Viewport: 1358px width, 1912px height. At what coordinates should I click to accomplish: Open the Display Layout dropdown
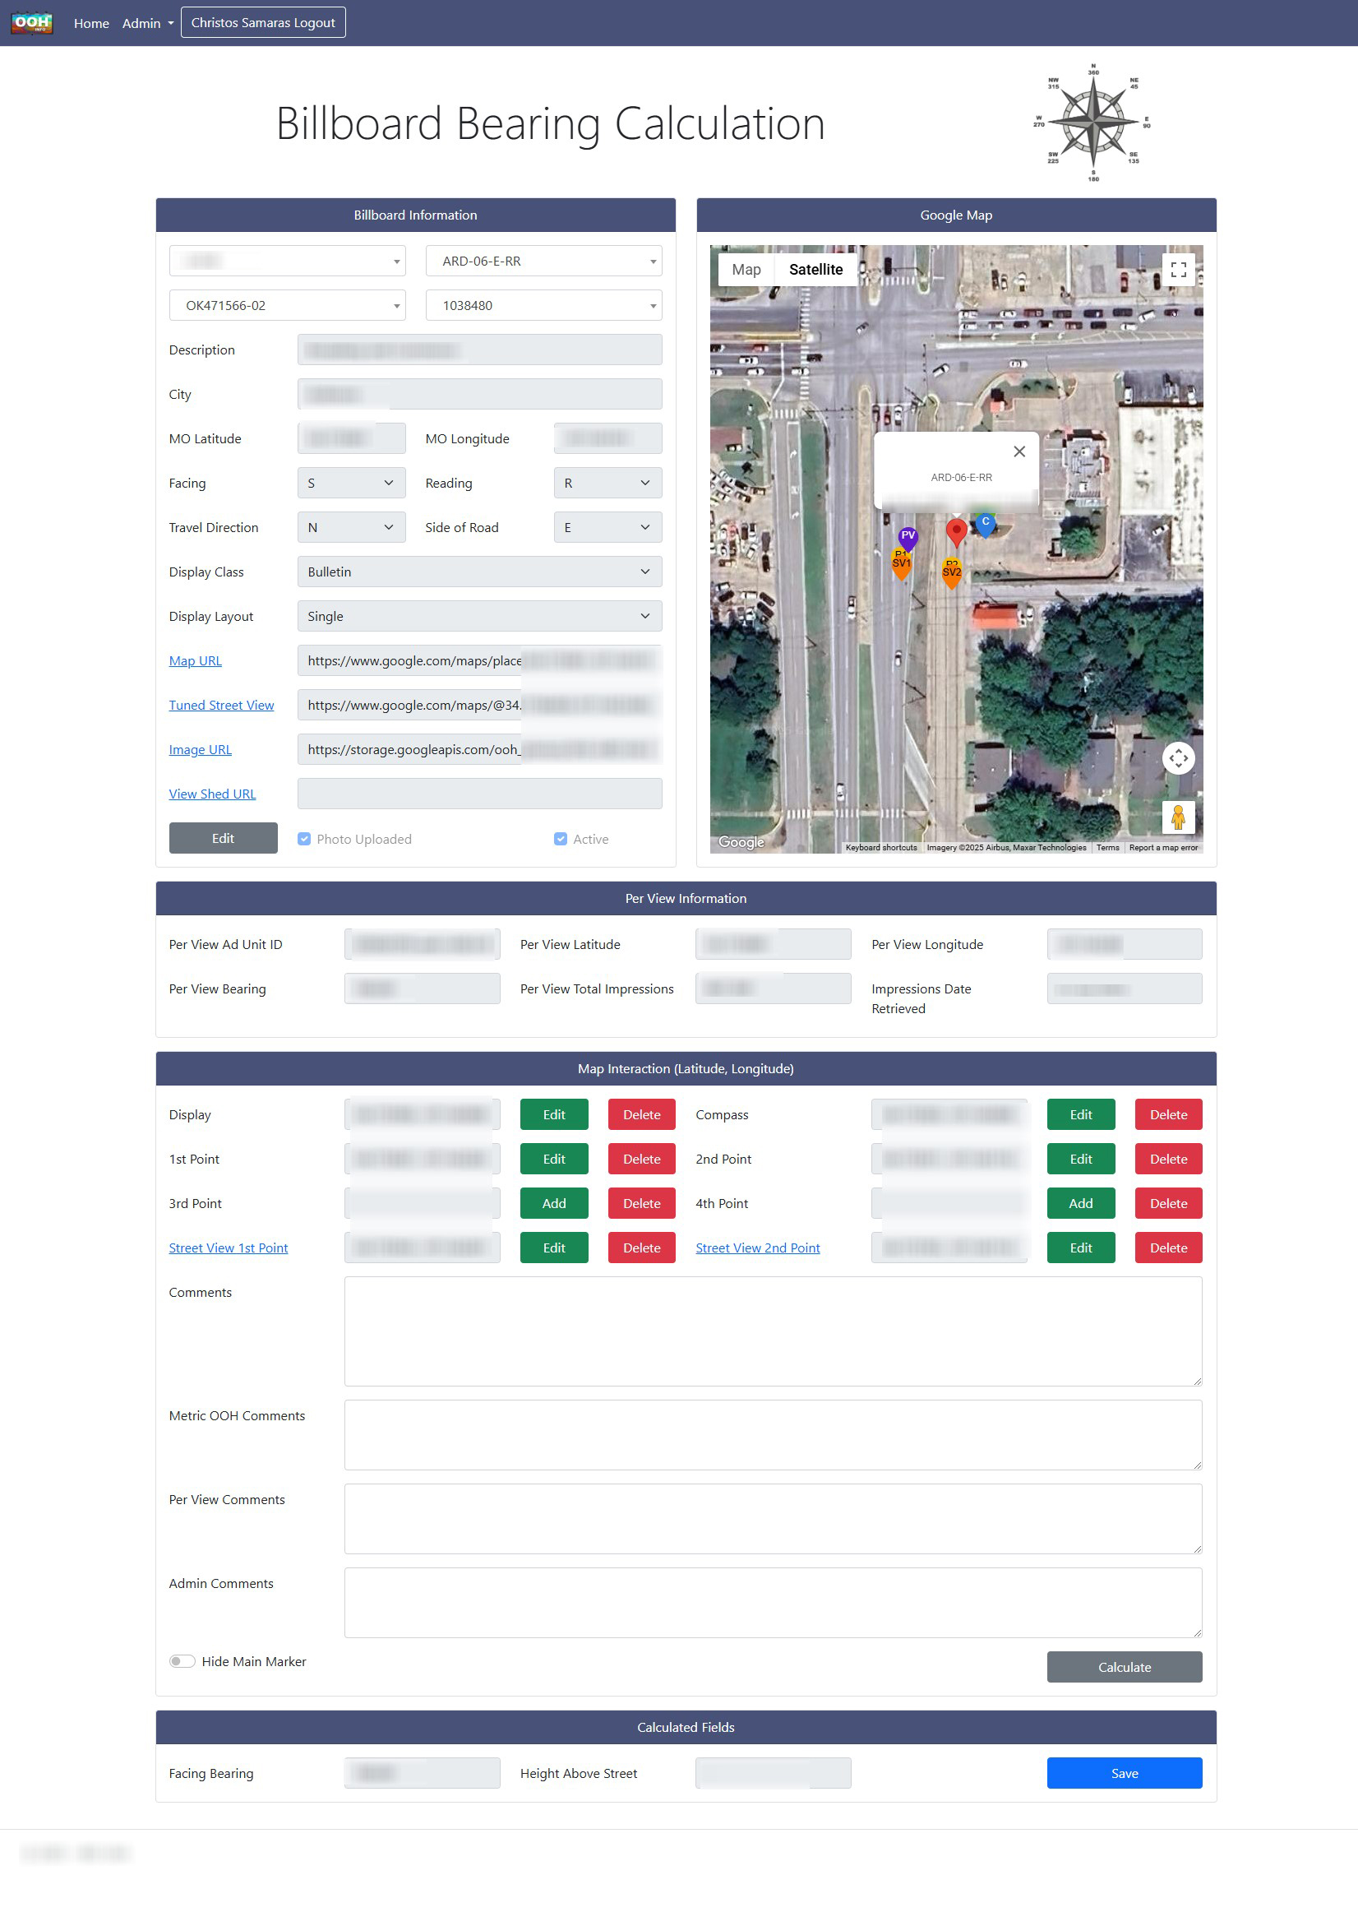tap(480, 616)
